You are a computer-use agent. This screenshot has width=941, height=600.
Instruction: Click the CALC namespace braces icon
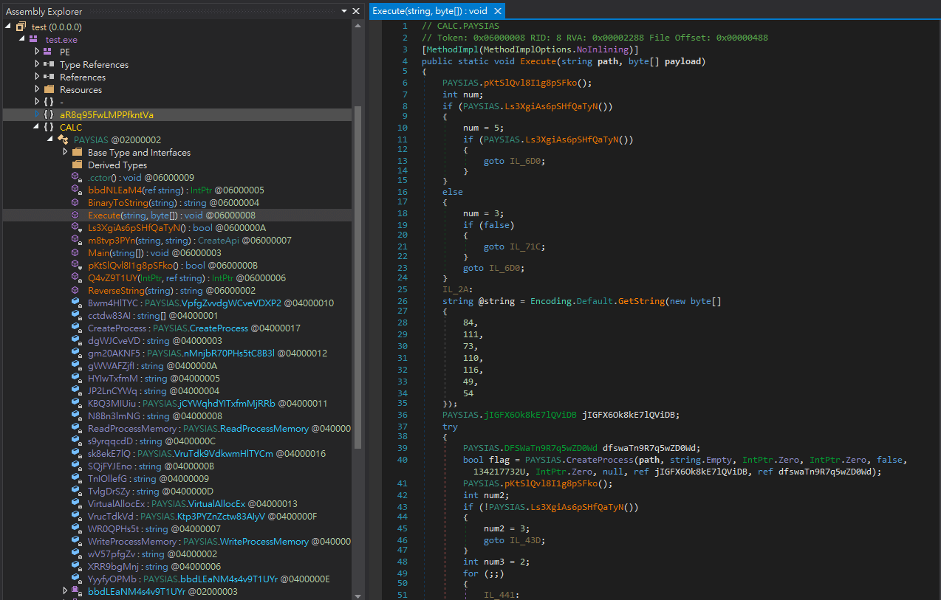[49, 127]
